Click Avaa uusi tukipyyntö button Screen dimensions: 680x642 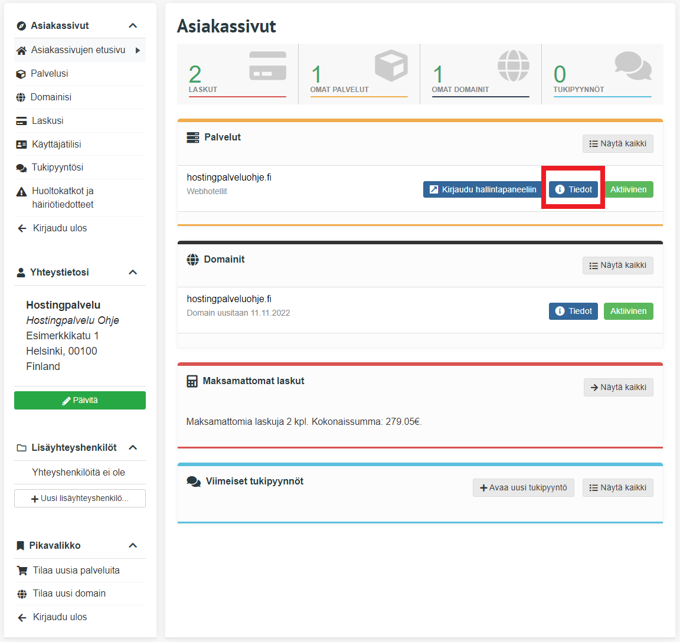[524, 487]
